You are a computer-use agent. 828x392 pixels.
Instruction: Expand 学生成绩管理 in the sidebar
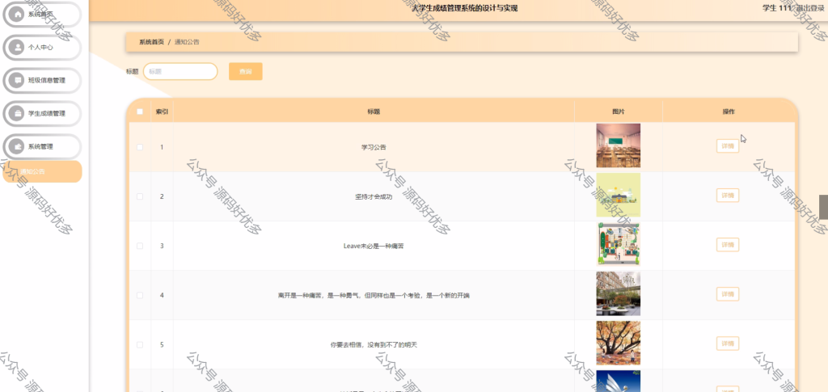pyautogui.click(x=42, y=113)
